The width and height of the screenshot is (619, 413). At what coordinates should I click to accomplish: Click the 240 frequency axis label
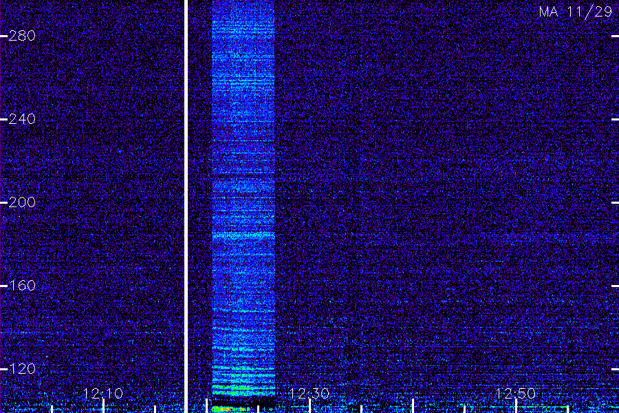(22, 119)
